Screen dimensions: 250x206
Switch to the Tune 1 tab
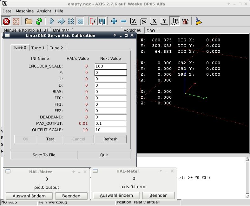[38, 48]
